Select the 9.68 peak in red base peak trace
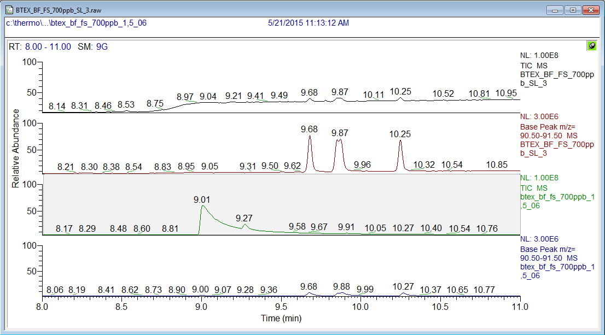605x335 pixels. [x=309, y=130]
